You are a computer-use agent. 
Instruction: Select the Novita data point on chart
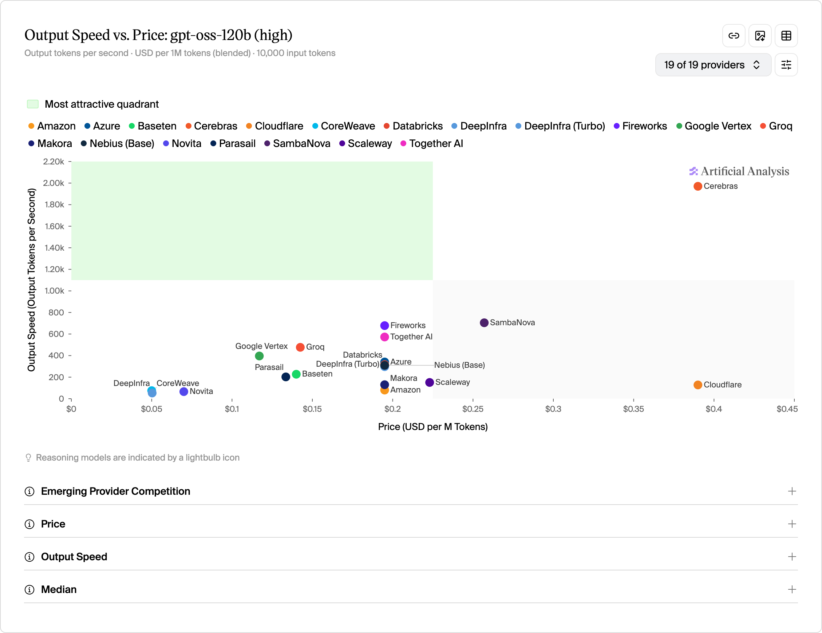coord(184,391)
